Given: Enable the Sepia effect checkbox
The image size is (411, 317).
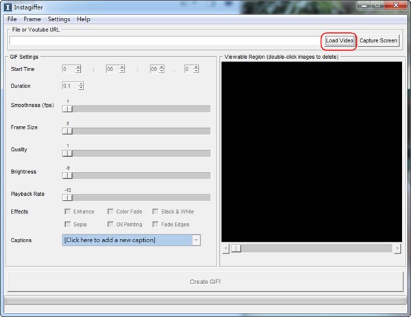Looking at the screenshot, I should [x=68, y=225].
